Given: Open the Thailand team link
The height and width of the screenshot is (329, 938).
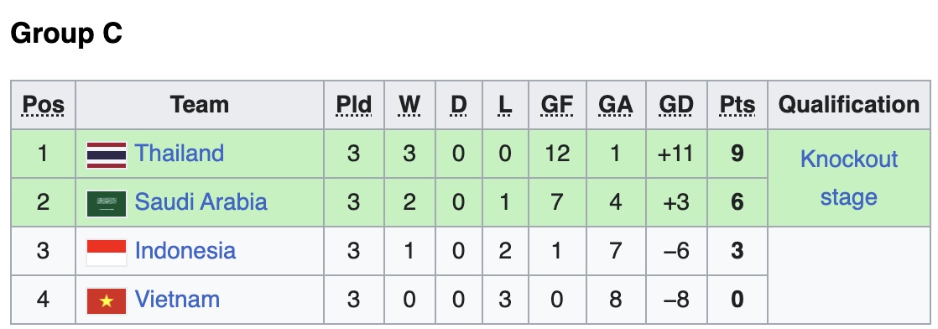Looking at the screenshot, I should (180, 153).
